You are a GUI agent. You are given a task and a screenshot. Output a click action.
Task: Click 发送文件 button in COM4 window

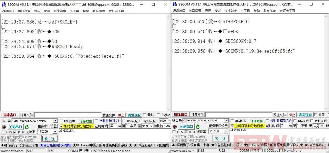coord(109,115)
